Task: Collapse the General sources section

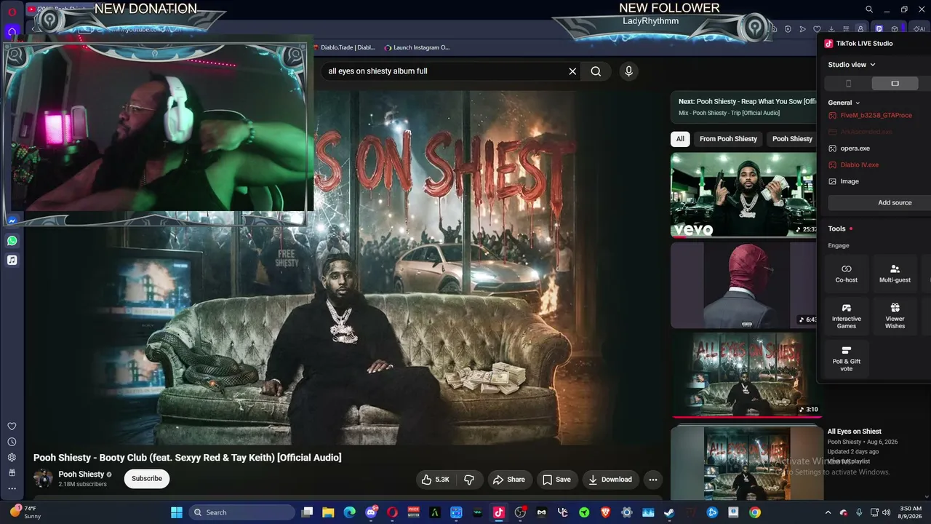Action: pyautogui.click(x=844, y=103)
